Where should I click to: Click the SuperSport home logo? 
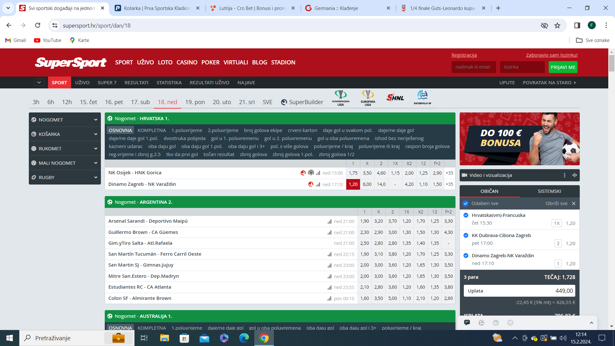(x=71, y=62)
